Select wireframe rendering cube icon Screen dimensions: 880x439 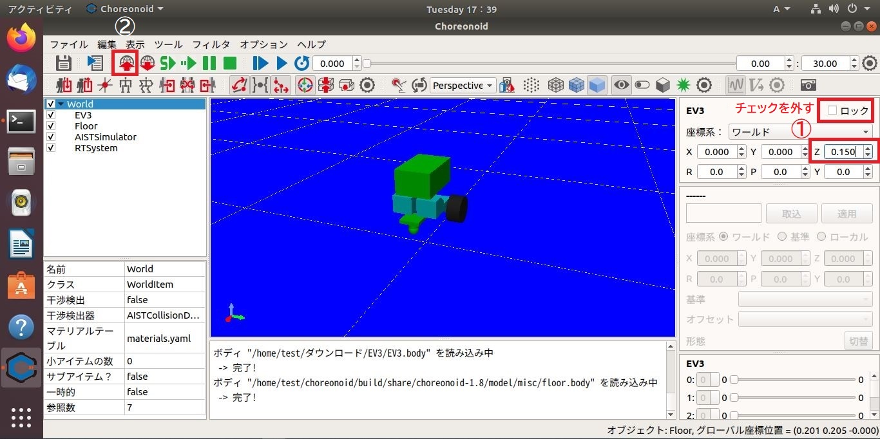coord(556,85)
